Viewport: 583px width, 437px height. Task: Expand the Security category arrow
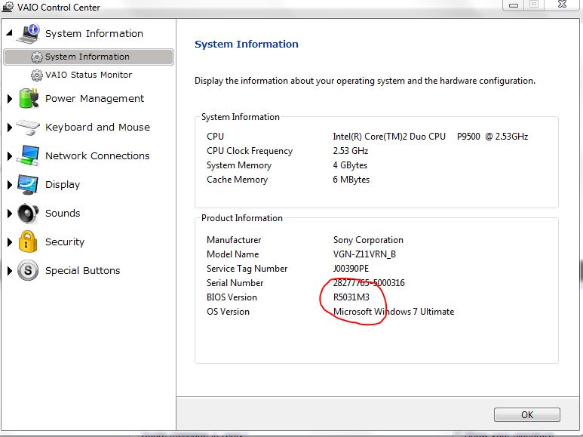10,242
